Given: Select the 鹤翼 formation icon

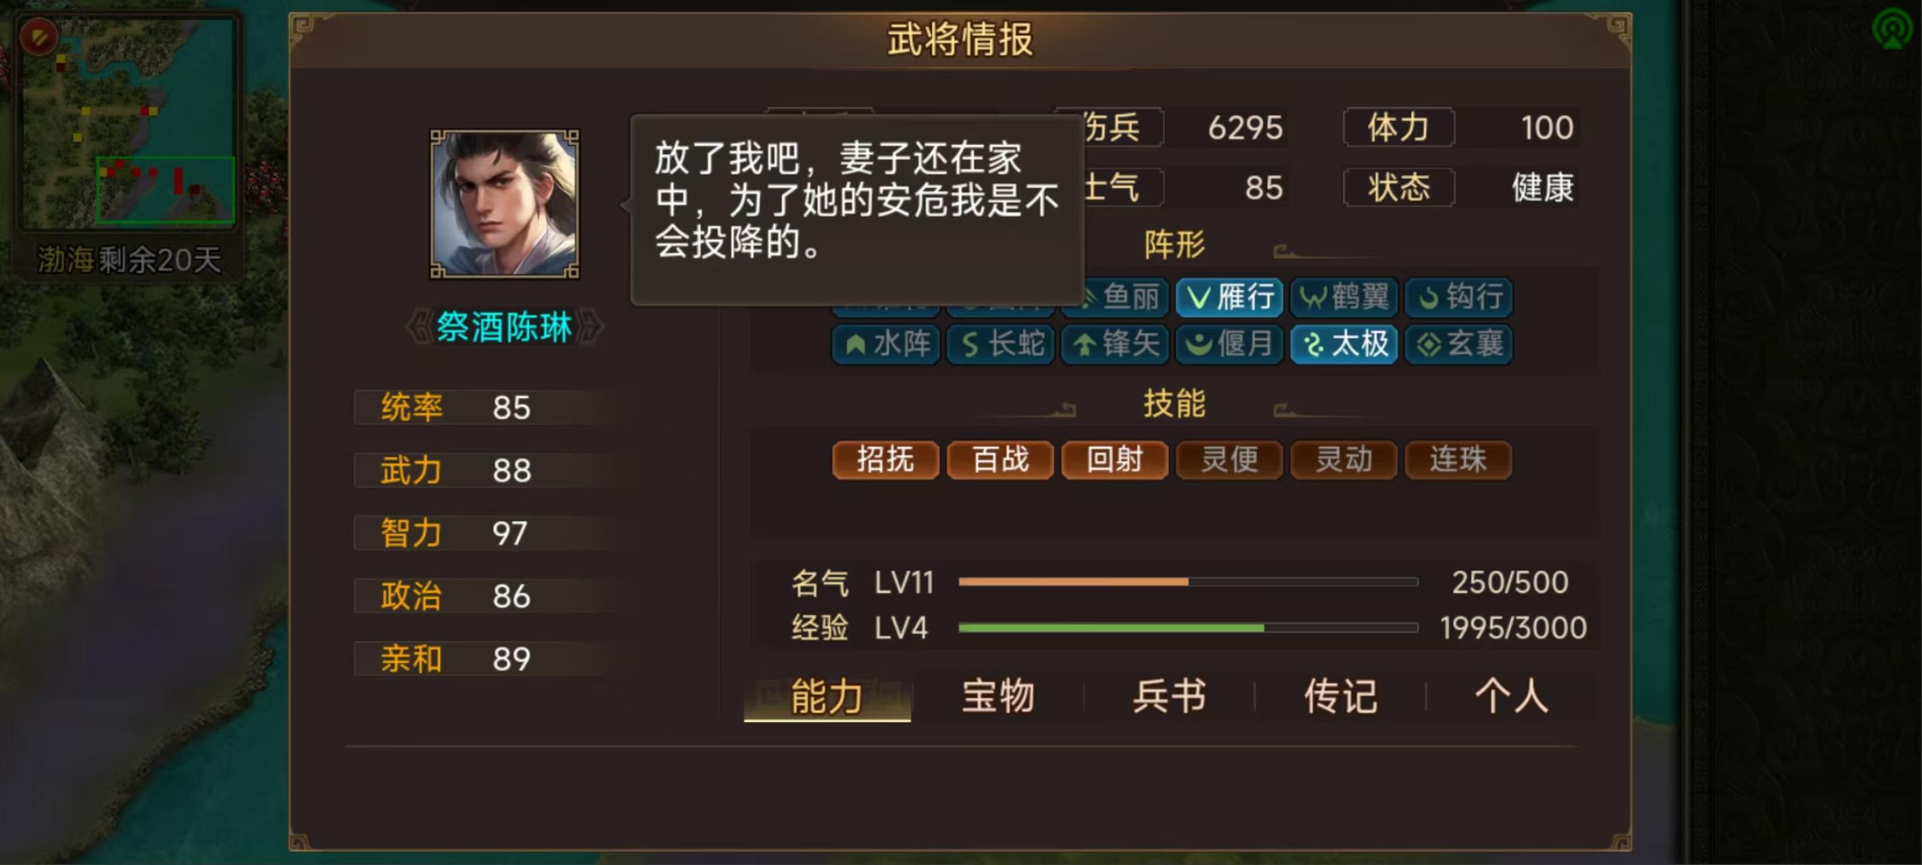Looking at the screenshot, I should tap(1344, 297).
